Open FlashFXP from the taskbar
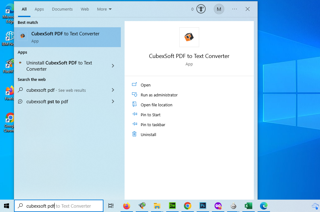 [142, 206]
